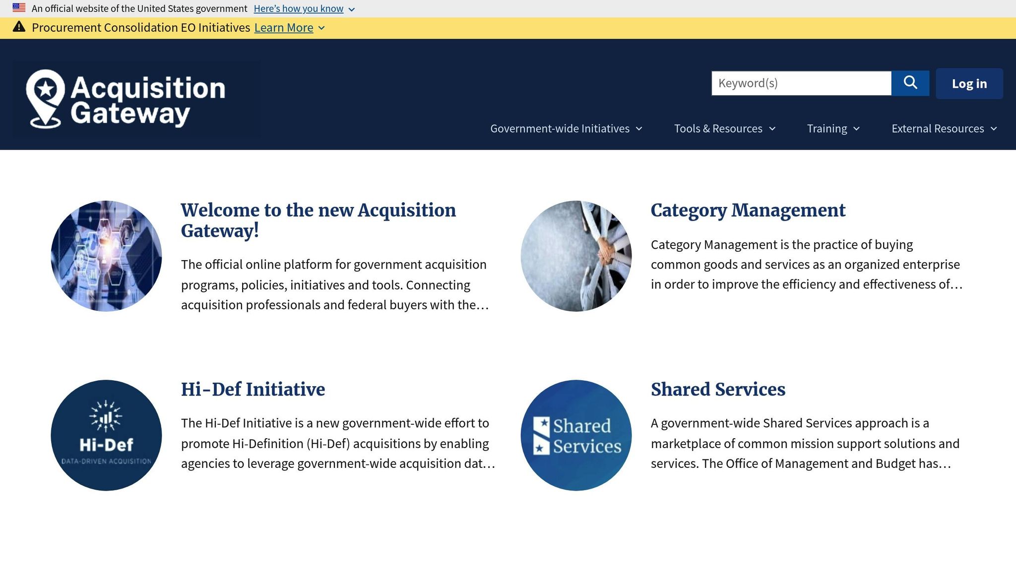
Task: Expand Learn More in the yellow banner
Action: 284,28
